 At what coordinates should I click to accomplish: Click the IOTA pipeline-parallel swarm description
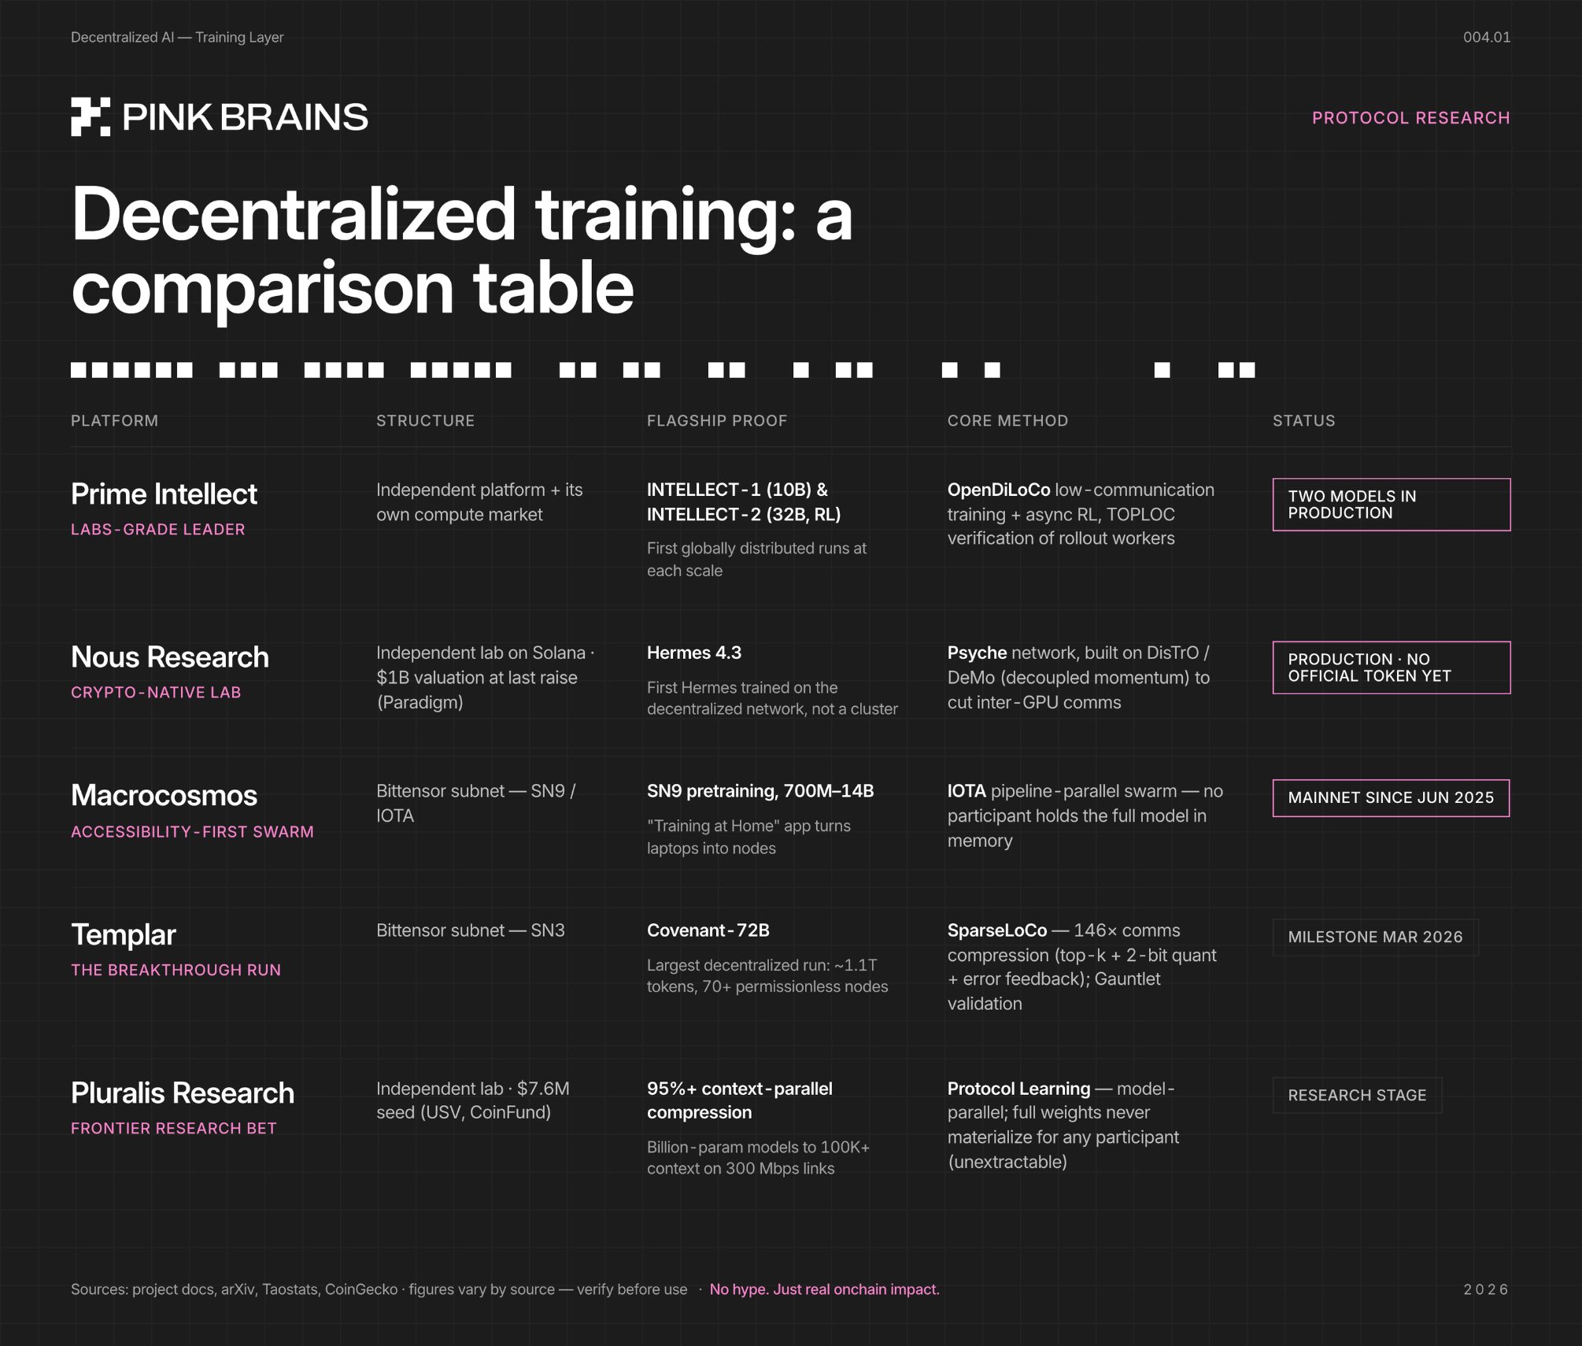1085,815
